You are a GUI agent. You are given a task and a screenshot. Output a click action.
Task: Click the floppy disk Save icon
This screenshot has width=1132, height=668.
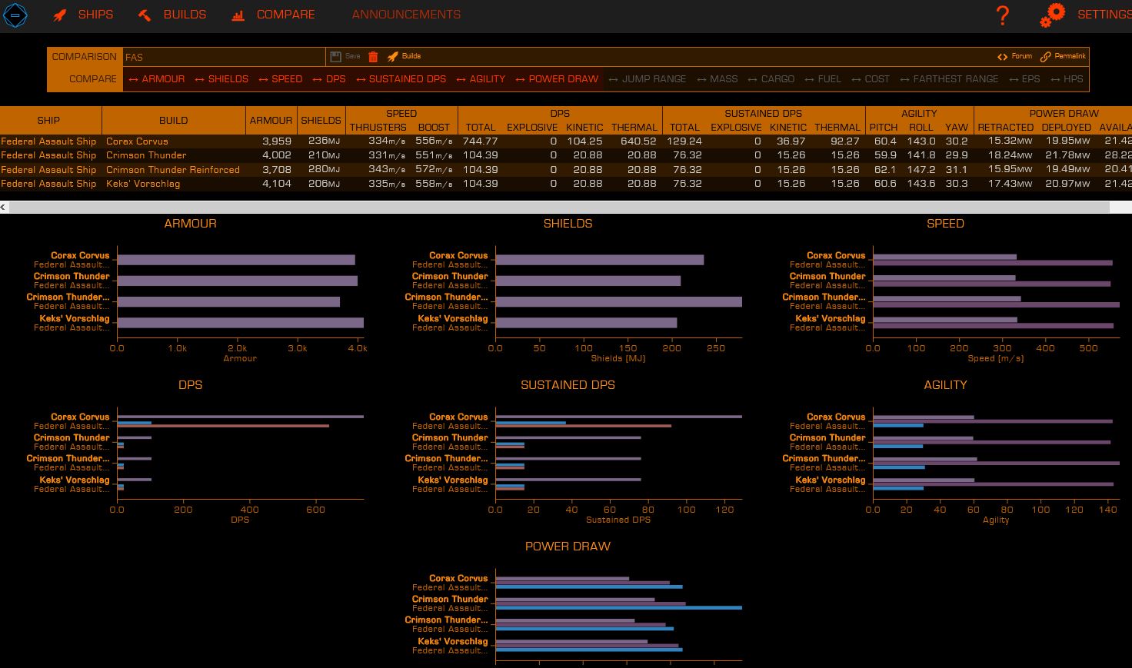(x=336, y=56)
